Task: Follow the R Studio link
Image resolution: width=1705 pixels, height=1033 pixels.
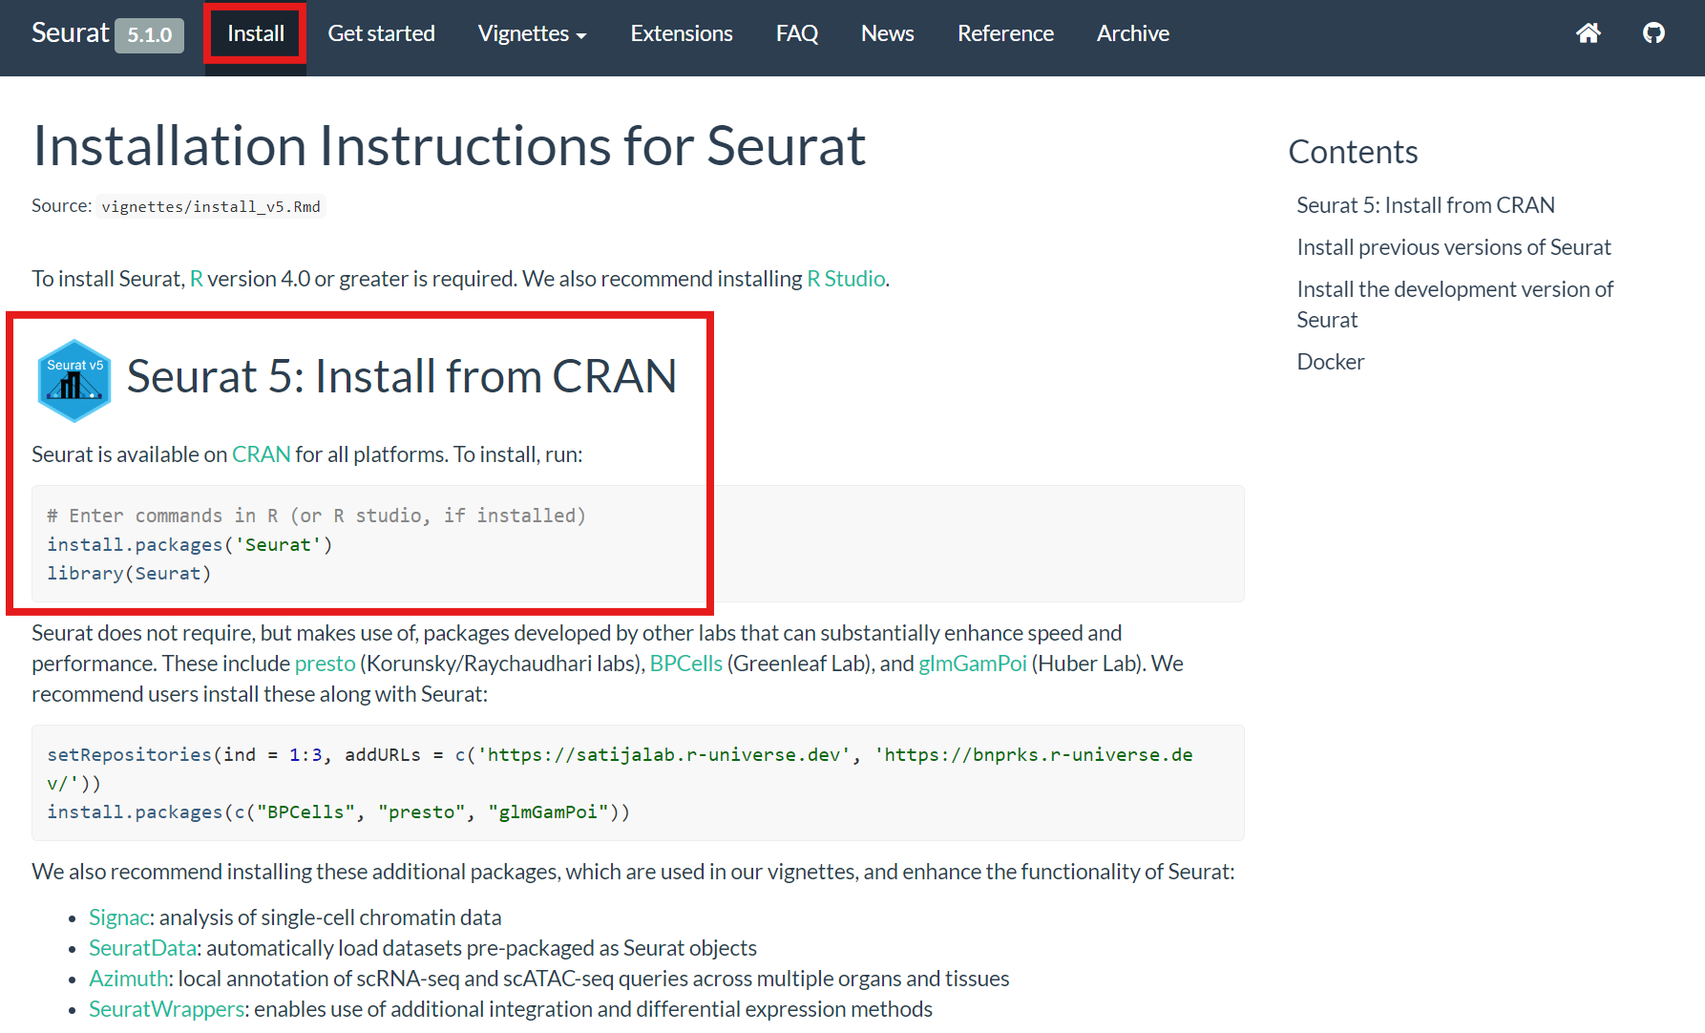Action: tap(846, 279)
